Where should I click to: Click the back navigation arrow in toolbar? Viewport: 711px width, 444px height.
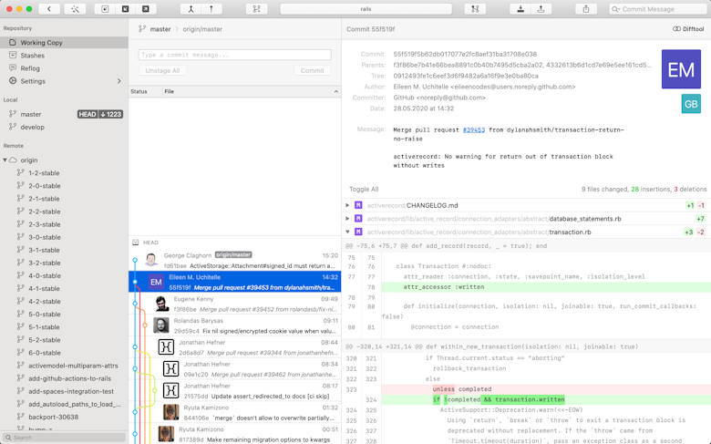pyautogui.click(x=49, y=8)
